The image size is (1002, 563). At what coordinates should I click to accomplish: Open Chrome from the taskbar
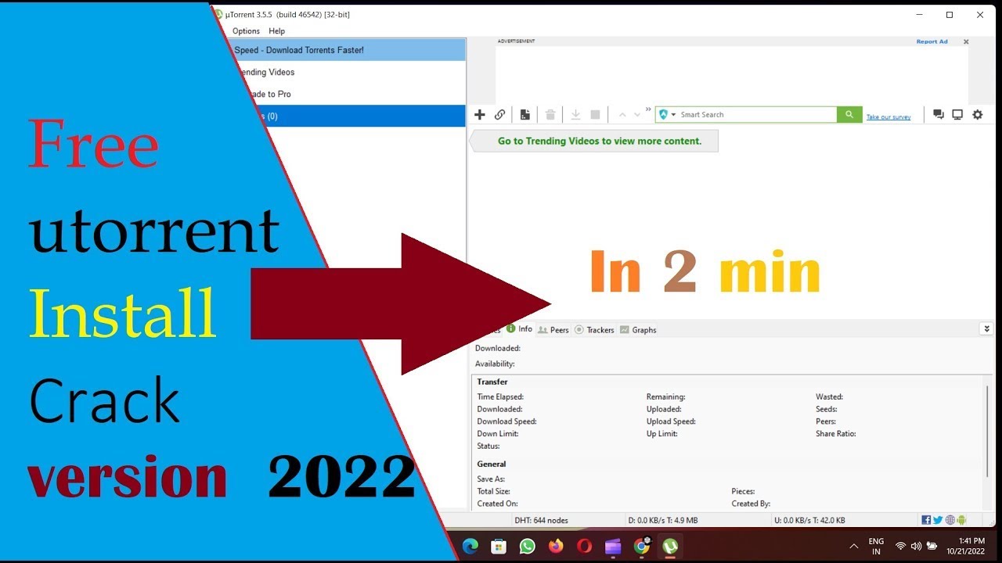click(x=642, y=546)
